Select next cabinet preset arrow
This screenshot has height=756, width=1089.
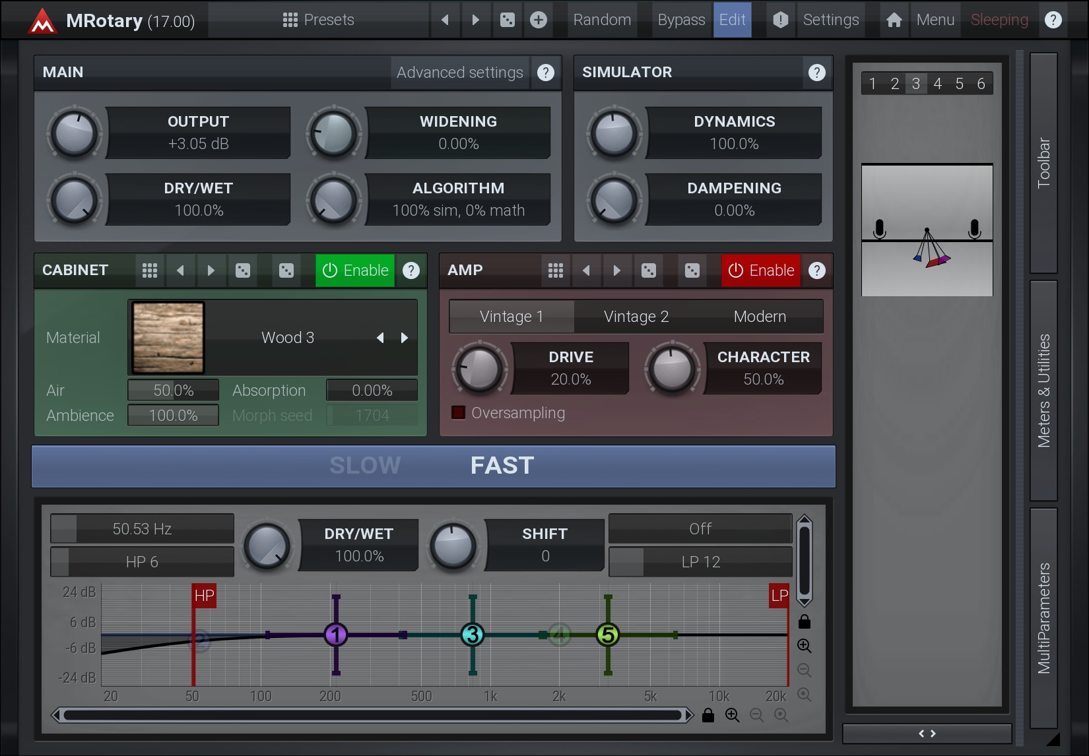point(211,270)
